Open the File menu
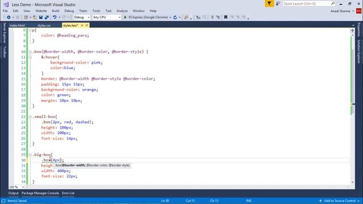The height and width of the screenshot is (204, 363). [5, 11]
